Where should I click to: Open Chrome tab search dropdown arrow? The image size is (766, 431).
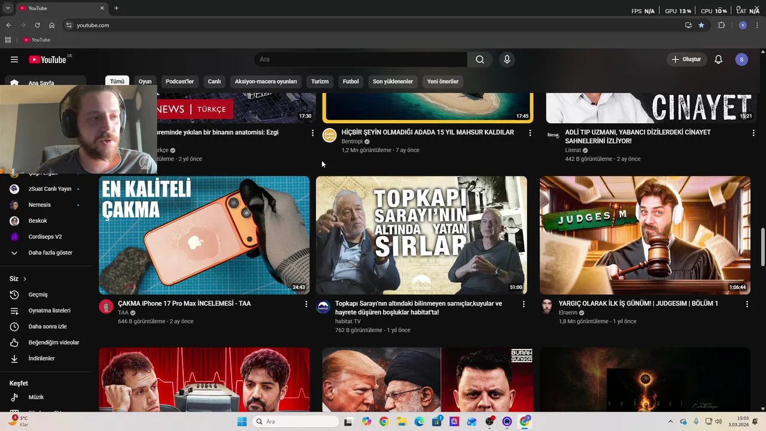coord(8,8)
